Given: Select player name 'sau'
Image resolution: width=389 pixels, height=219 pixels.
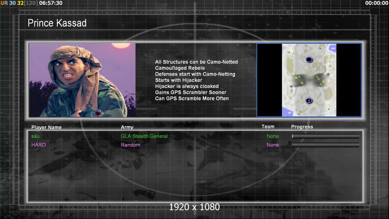Looking at the screenshot, I should coord(35,136).
